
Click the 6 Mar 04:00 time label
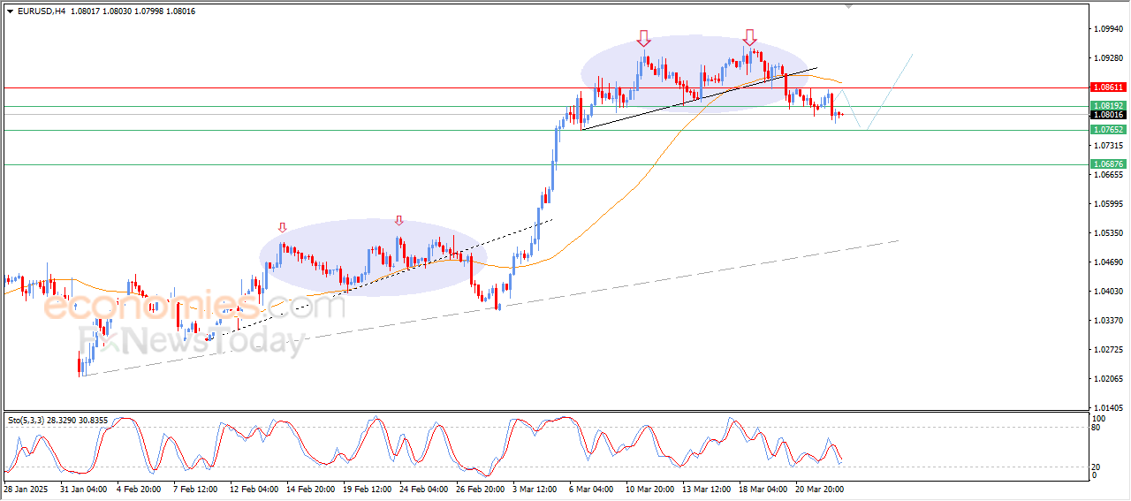pos(593,488)
